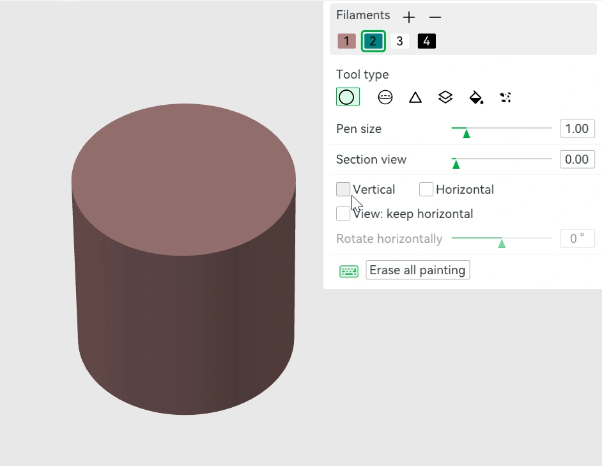Open the keyboard shortcuts icon
602x466 pixels.
pyautogui.click(x=349, y=271)
